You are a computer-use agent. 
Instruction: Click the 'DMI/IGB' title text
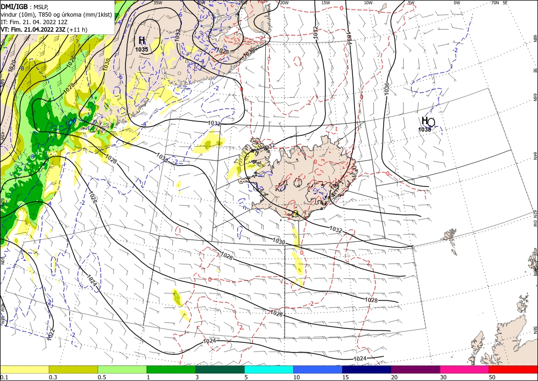coord(15,6)
